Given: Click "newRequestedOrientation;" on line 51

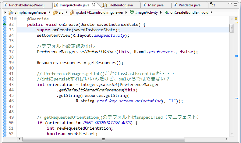Looking at the screenshot, I should (85, 128).
